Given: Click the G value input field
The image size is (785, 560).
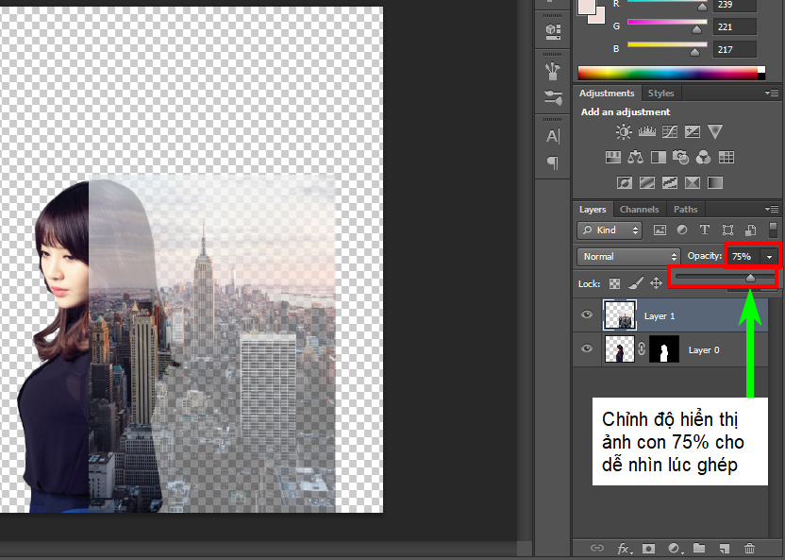Looking at the screenshot, I should tap(734, 26).
